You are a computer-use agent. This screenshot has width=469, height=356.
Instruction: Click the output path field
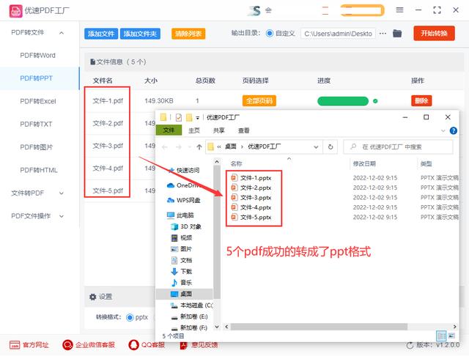click(339, 34)
